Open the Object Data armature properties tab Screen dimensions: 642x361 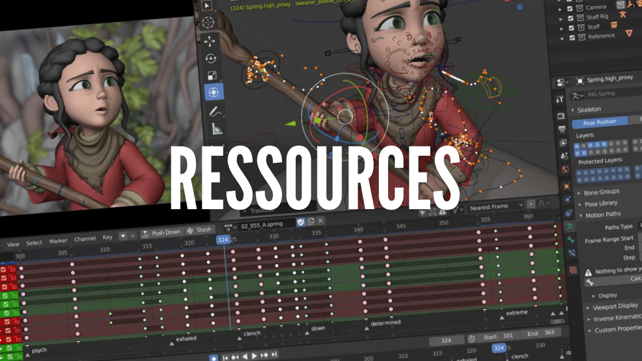click(x=570, y=226)
